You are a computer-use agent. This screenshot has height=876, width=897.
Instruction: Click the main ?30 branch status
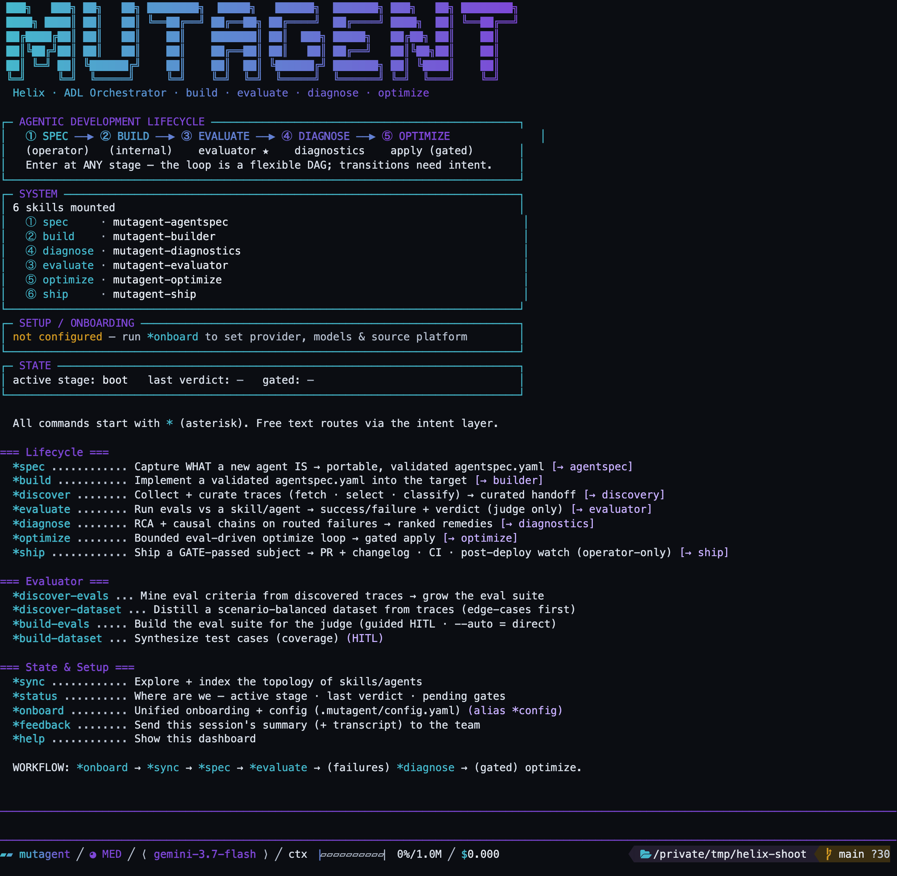[x=864, y=854]
